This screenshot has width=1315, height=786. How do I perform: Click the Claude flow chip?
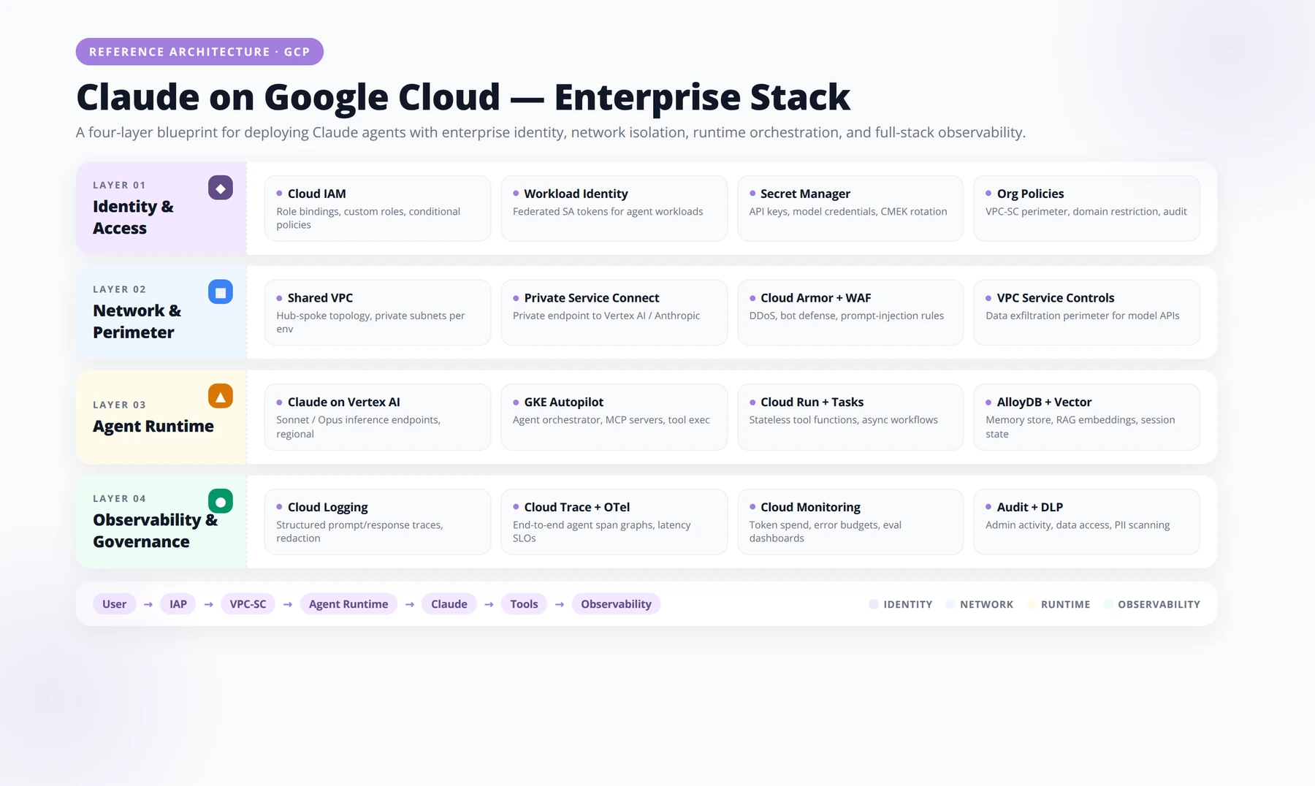[449, 604]
